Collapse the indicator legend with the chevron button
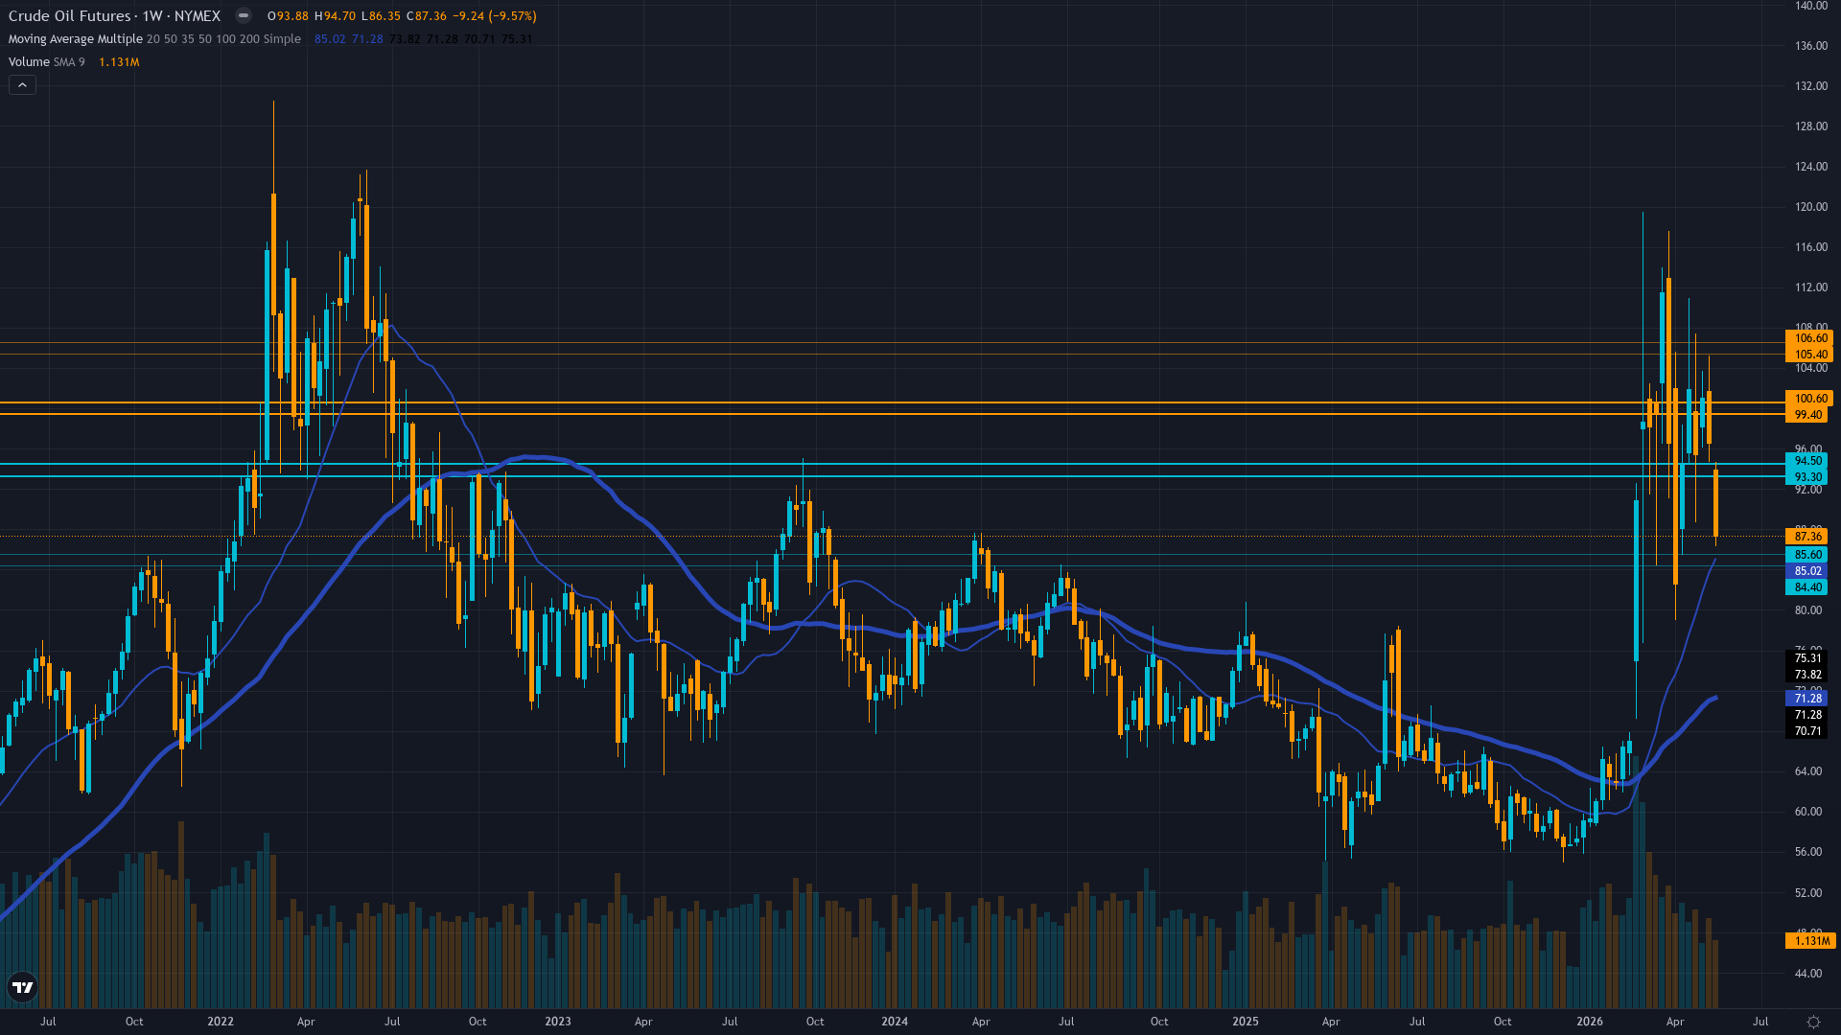The image size is (1841, 1035). click(23, 85)
